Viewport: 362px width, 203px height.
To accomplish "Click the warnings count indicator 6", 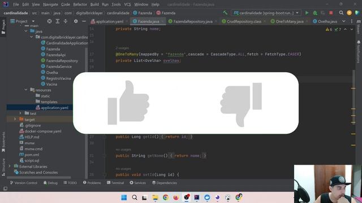I will point(329,29).
